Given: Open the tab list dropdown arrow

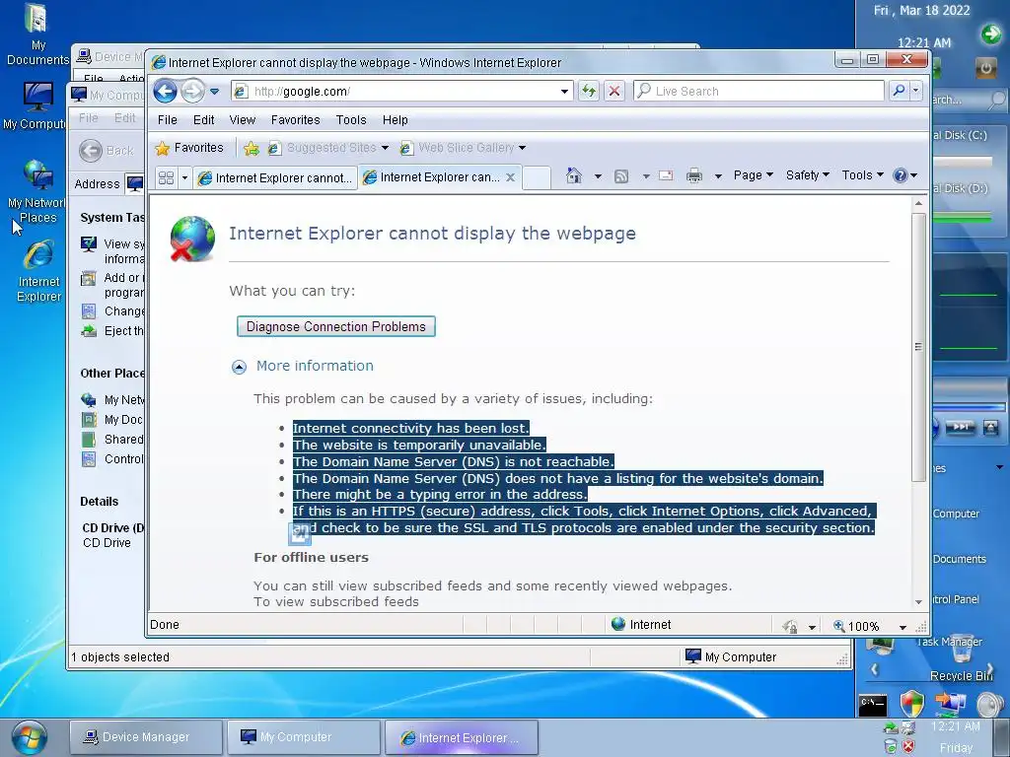Looking at the screenshot, I should [184, 177].
